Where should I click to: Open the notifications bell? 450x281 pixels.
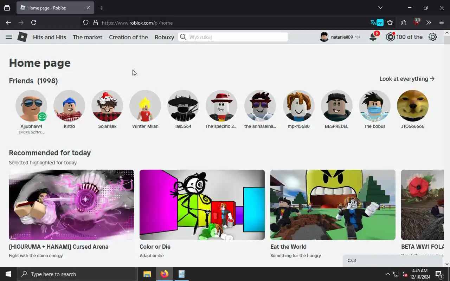(x=373, y=37)
